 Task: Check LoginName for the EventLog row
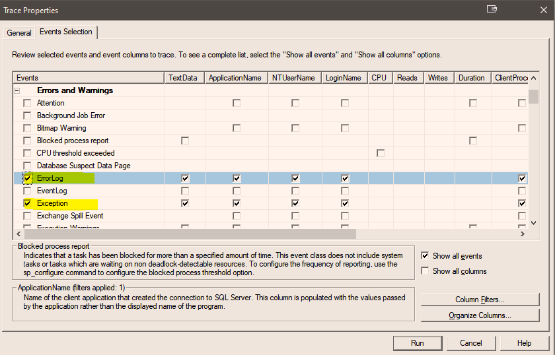345,191
